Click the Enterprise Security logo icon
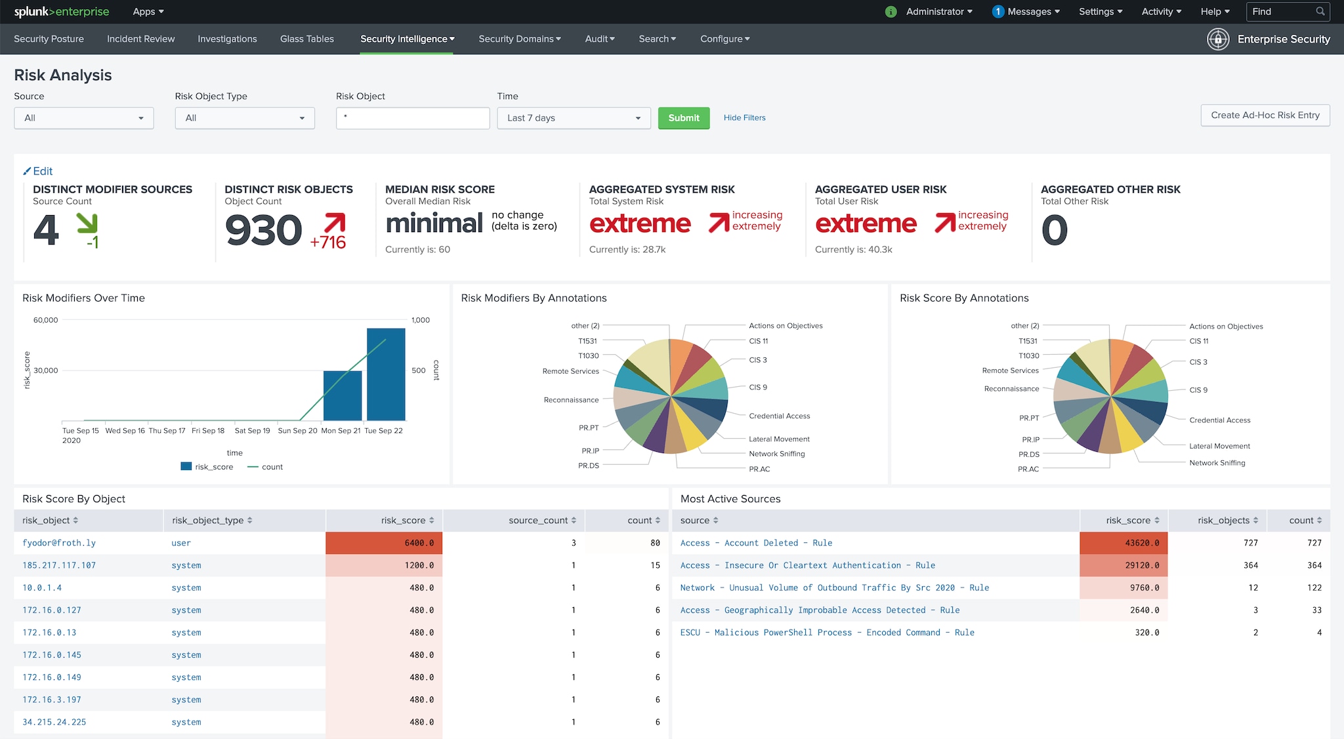1344x739 pixels. pos(1218,39)
